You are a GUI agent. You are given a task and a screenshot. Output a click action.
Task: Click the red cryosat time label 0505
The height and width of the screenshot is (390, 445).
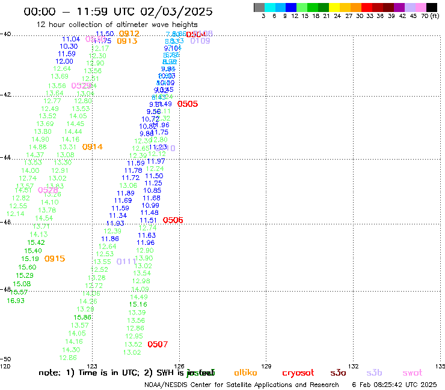187,104
